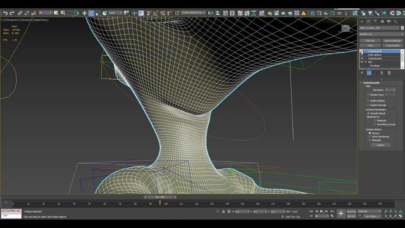Viewport: 405px width, 228px height.
Task: Activate the Select and Scale tool
Action: click(98, 13)
